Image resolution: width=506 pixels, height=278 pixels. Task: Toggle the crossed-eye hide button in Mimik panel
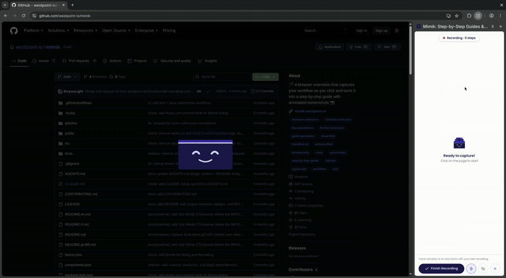483,269
